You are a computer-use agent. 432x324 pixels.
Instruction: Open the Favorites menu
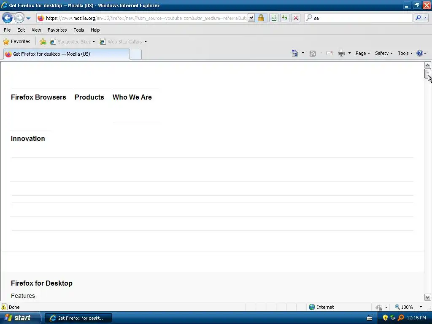point(57,30)
